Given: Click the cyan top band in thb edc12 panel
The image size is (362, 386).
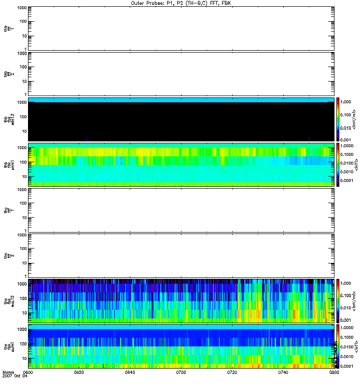Looking at the screenshot, I should pos(181,100).
